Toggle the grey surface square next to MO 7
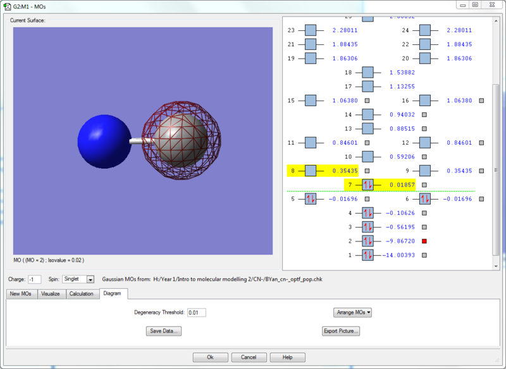The height and width of the screenshot is (369, 506). 424,185
